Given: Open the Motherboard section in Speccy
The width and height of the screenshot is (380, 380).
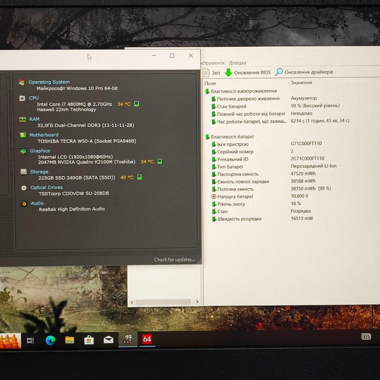Looking at the screenshot, I should click(x=44, y=135).
